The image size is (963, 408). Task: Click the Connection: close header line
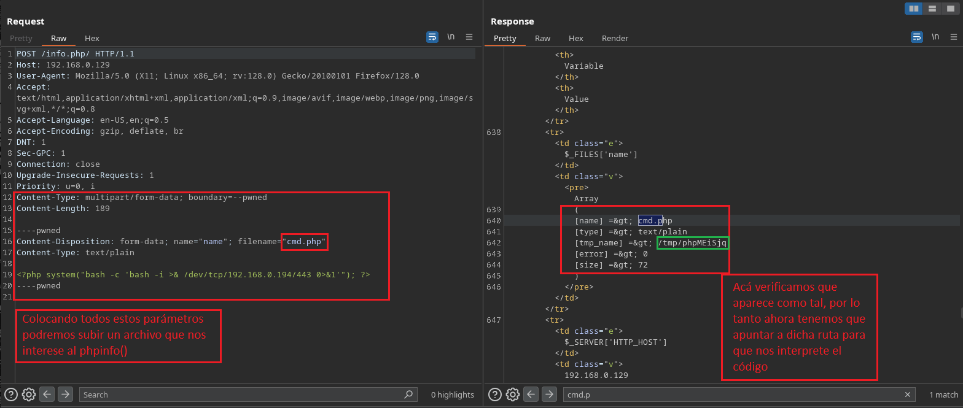coord(58,164)
